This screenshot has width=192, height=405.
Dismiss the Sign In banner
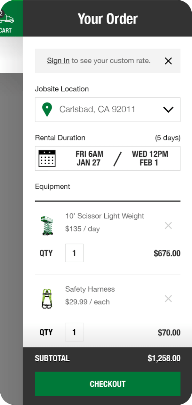tap(168, 61)
